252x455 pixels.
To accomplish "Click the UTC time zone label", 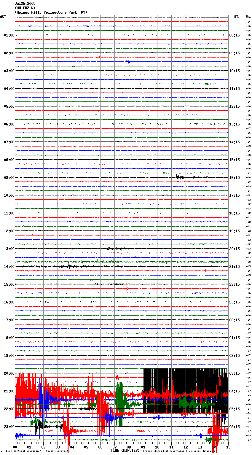I will click(x=236, y=17).
